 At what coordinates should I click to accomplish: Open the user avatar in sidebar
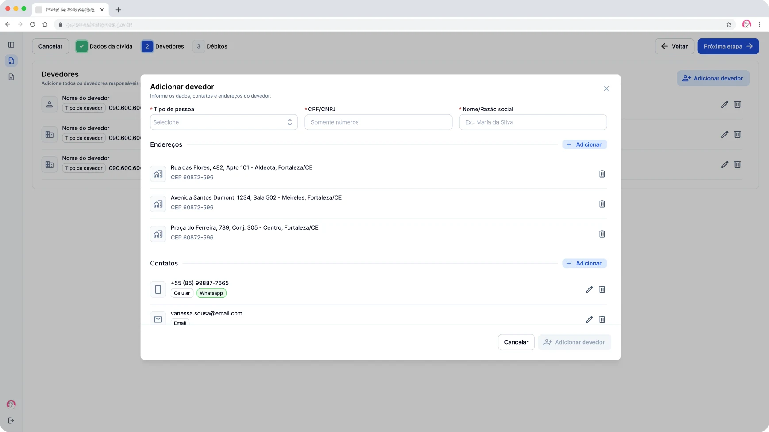[x=11, y=404]
